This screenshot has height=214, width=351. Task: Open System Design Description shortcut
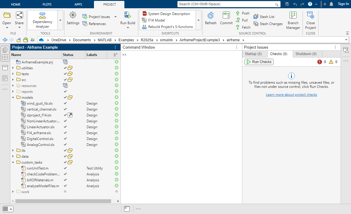click(166, 14)
